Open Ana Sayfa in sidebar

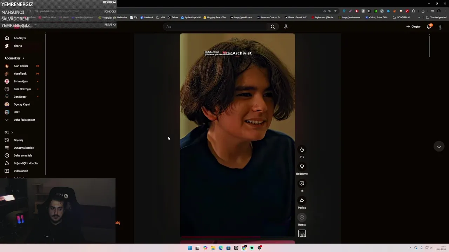[20, 38]
